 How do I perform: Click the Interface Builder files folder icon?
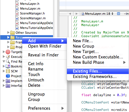[8, 86]
